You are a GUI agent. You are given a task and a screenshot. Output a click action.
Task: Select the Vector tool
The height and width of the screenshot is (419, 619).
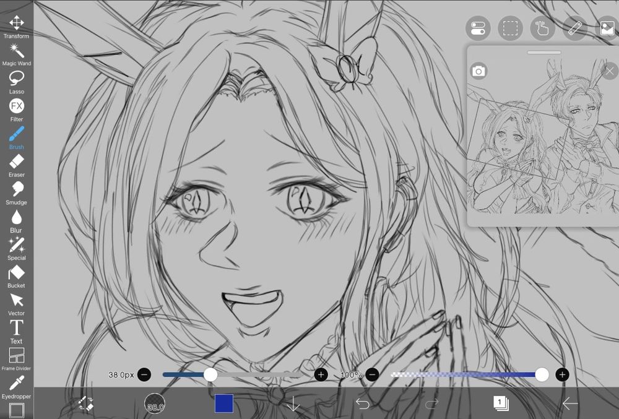point(16,305)
